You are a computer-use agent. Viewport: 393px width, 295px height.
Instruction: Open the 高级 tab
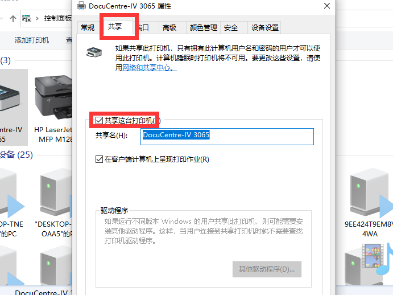pyautogui.click(x=169, y=27)
